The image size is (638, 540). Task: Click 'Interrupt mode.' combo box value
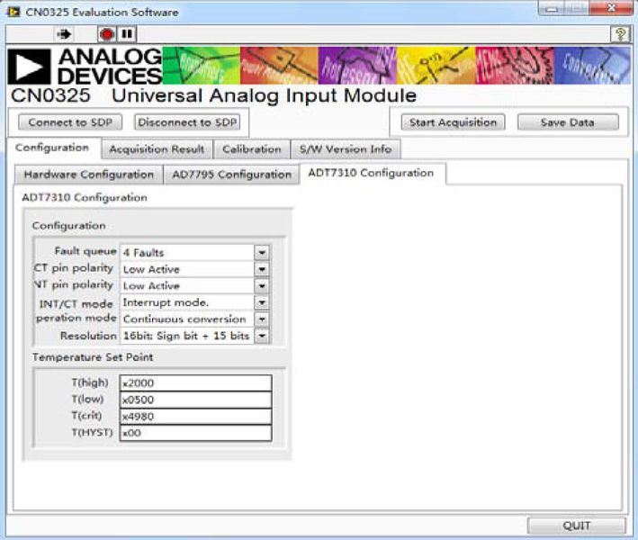[x=187, y=302]
